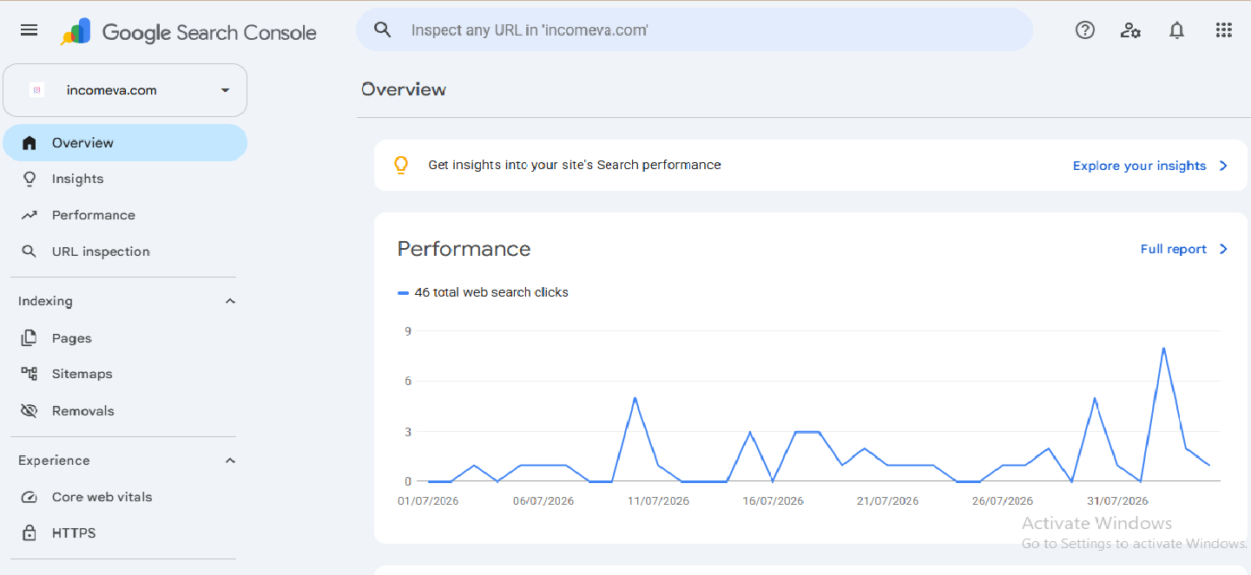Click the Pages documents icon
Viewport: 1251px width, 575px height.
(x=30, y=338)
